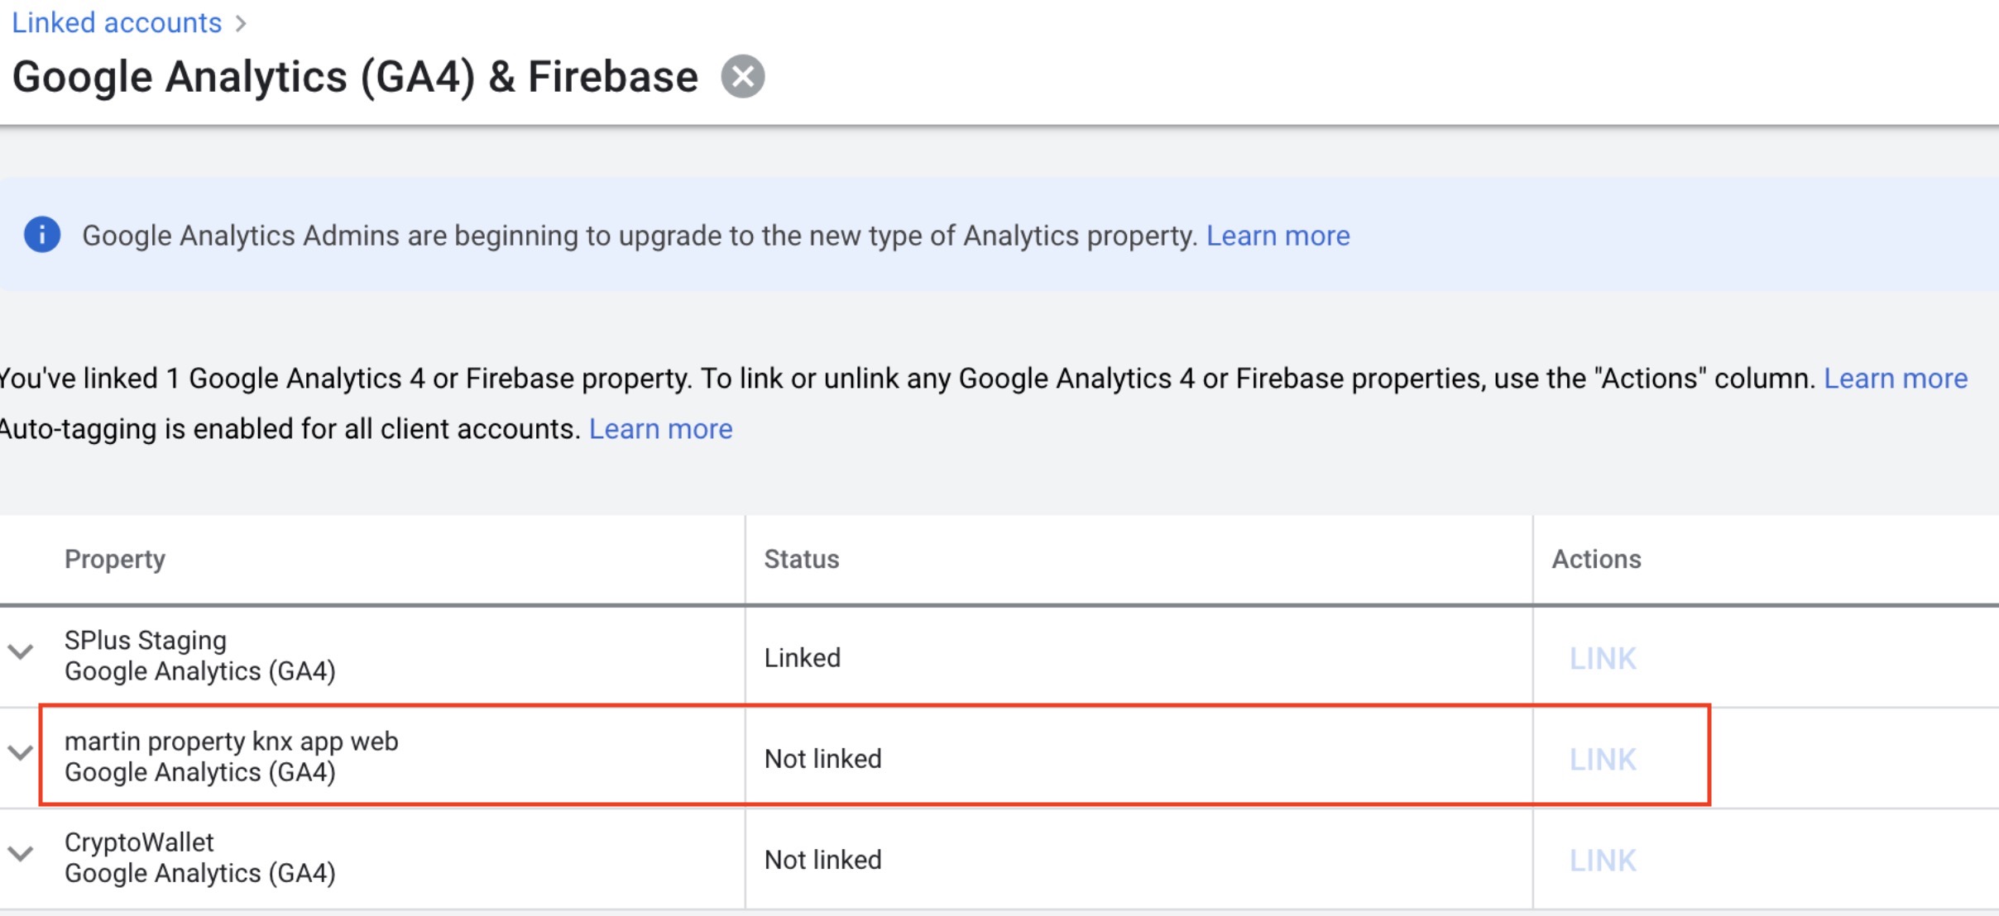Open Learn more about auto-tagging

660,429
